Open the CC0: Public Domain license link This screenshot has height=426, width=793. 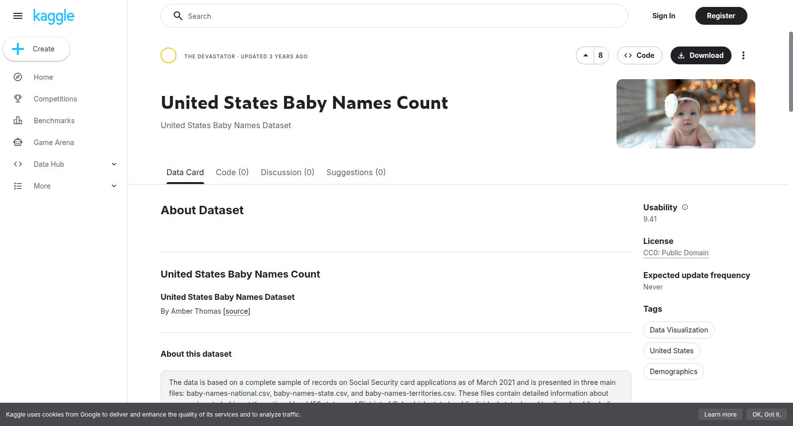676,253
